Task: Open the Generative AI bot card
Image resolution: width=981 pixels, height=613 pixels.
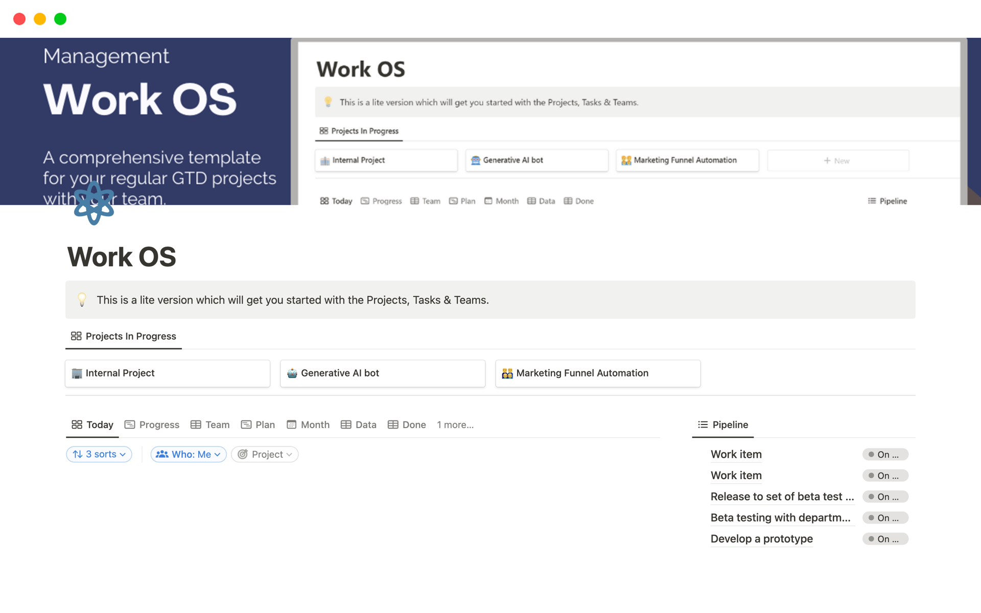Action: pos(383,373)
